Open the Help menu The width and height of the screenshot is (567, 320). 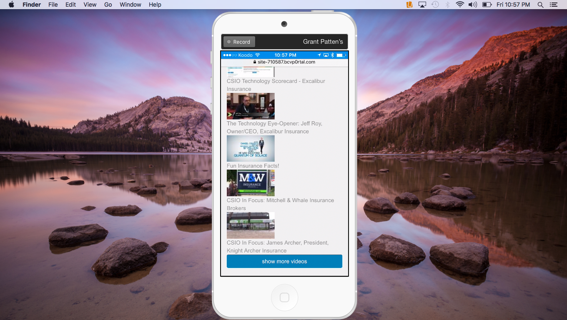[x=155, y=5]
